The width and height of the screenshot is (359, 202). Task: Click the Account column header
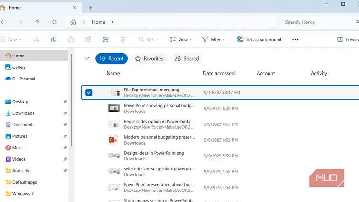tap(266, 73)
